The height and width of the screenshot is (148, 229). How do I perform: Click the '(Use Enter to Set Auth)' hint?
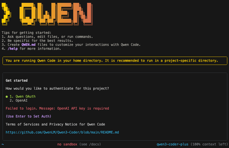coord(28,116)
